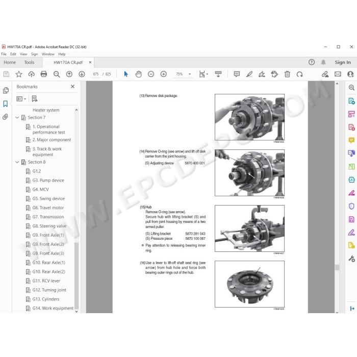Collapse the Section 8 bookmark

[17, 162]
